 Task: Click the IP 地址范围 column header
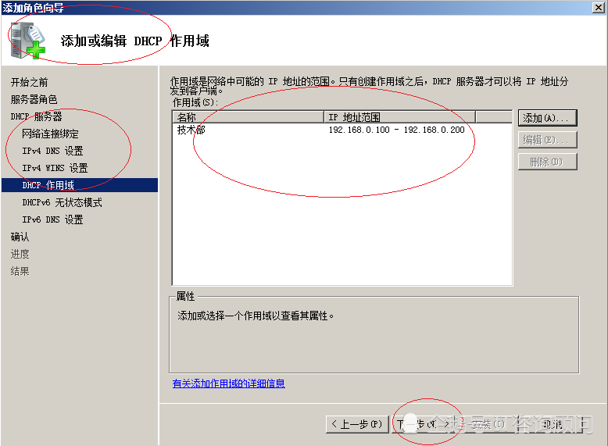[399, 117]
